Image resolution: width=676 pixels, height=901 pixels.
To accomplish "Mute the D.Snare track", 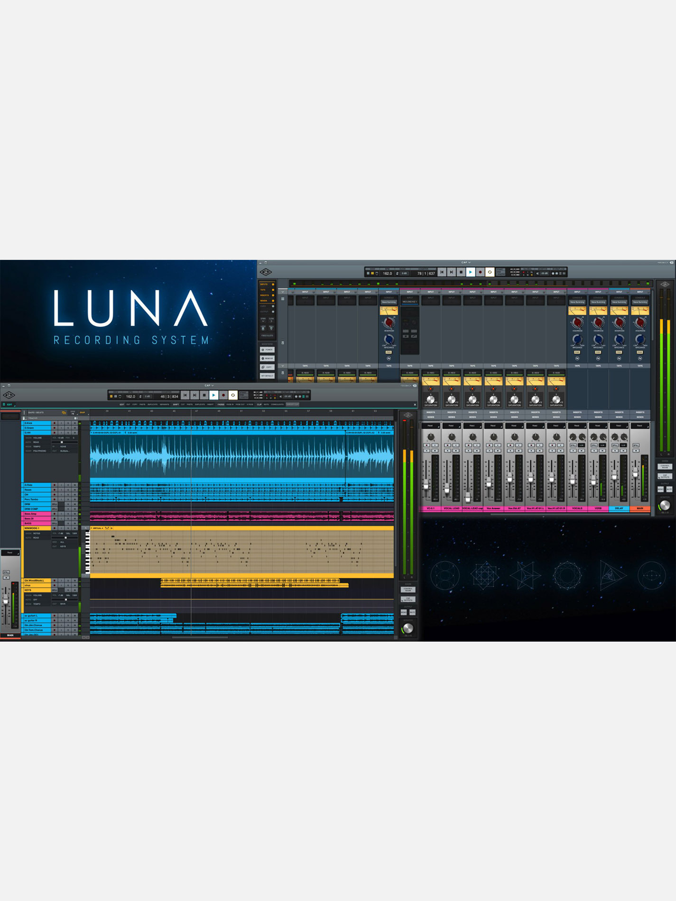I will pyautogui.click(x=75, y=428).
